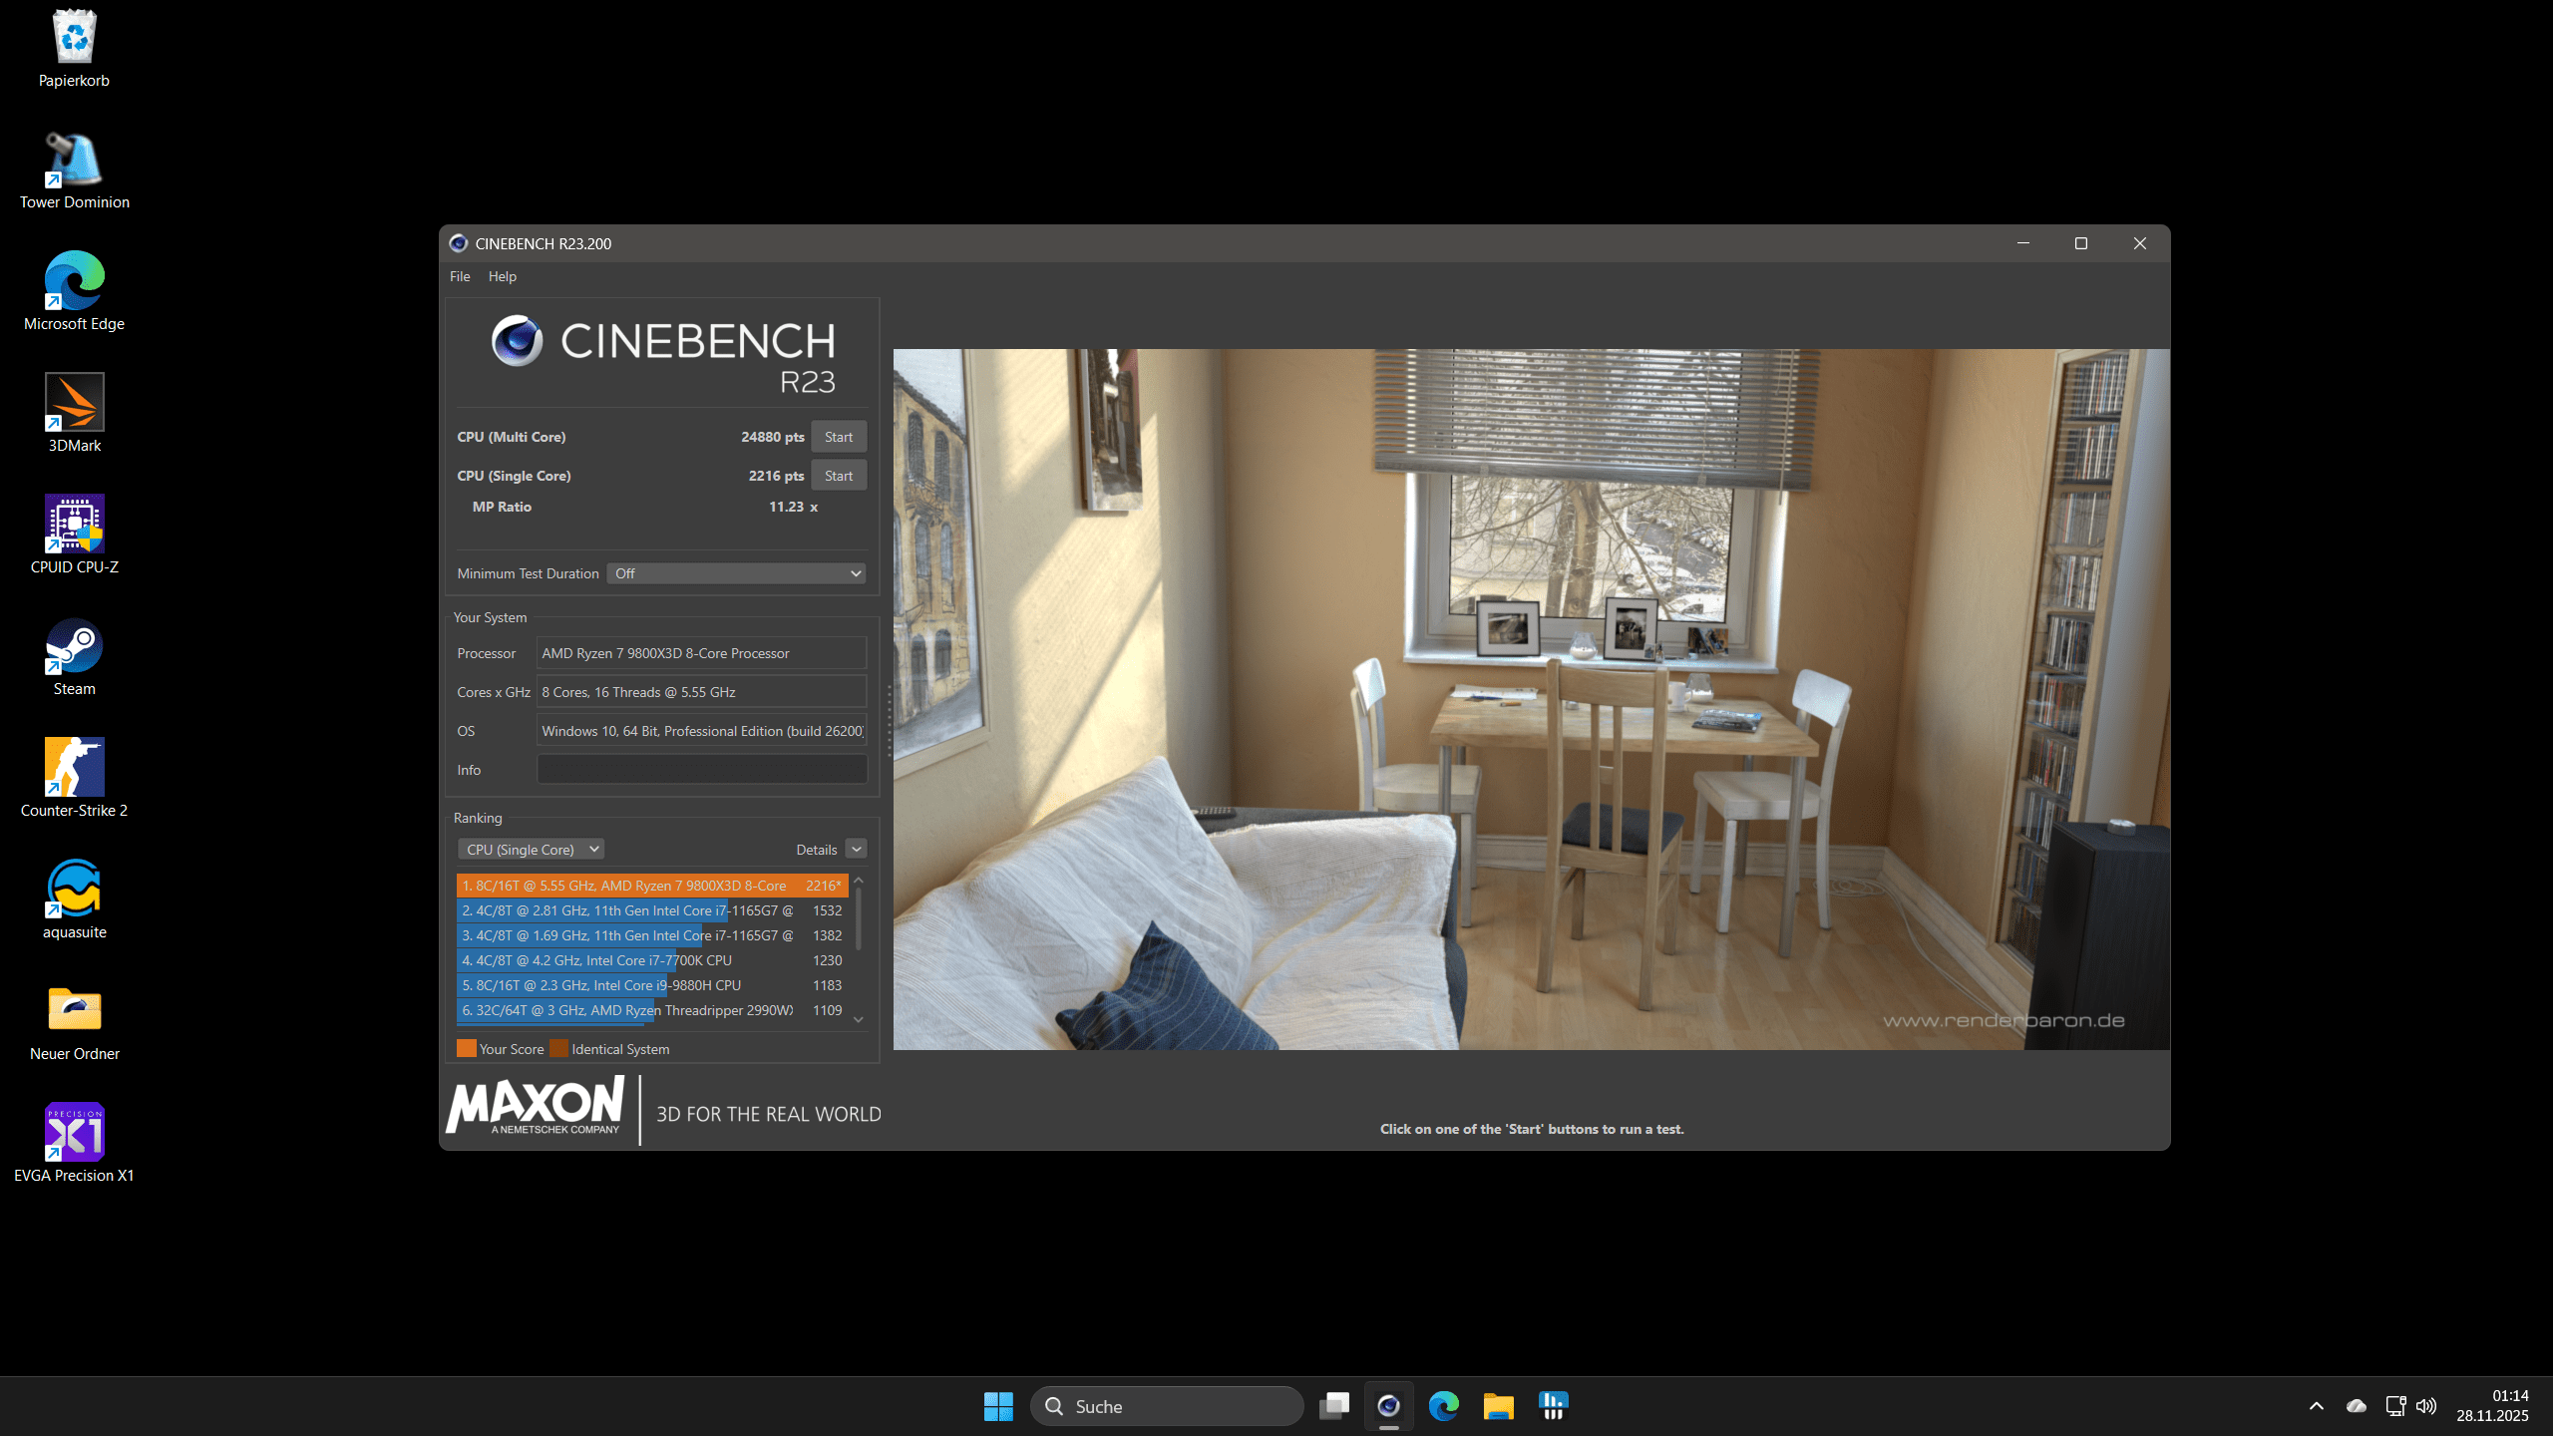Open the Help menu

point(502,276)
